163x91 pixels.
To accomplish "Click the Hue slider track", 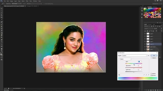I will 134,63.
